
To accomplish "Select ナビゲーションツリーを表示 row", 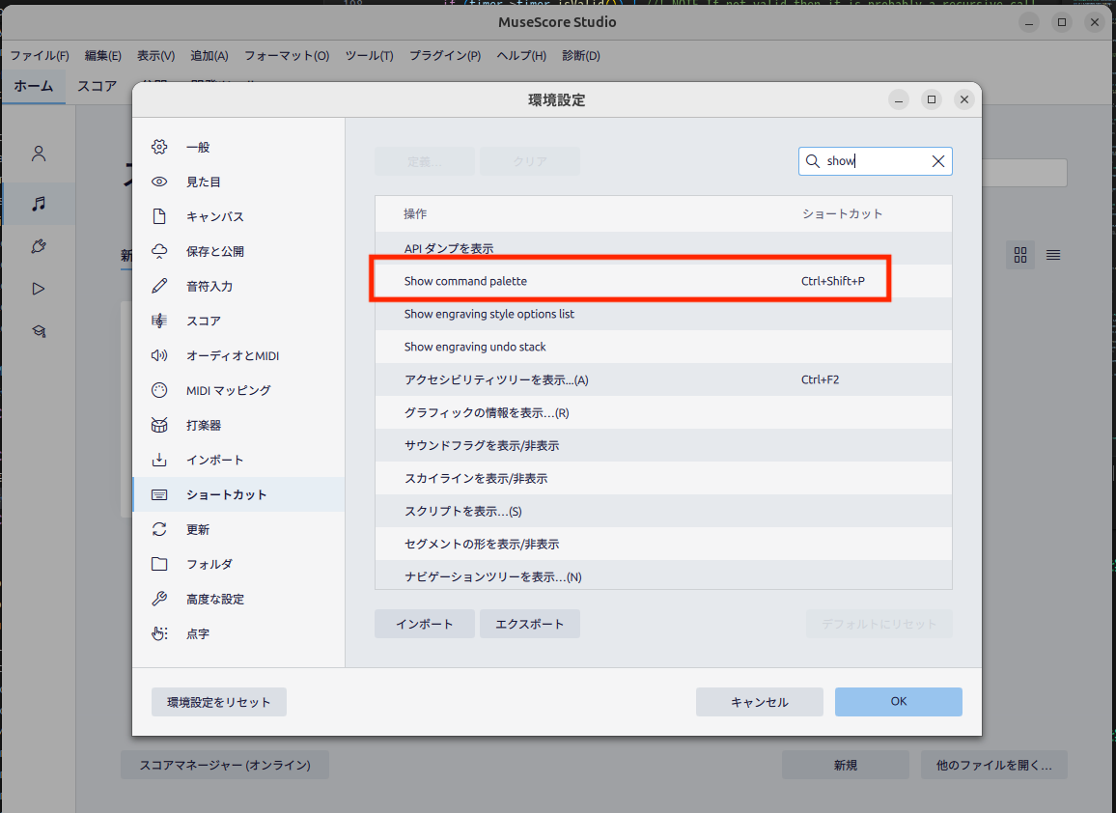I will point(663,575).
